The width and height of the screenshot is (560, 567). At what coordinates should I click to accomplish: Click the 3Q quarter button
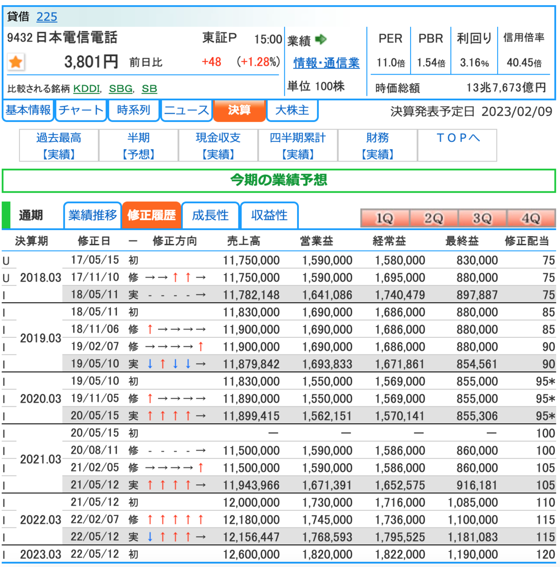(482, 218)
